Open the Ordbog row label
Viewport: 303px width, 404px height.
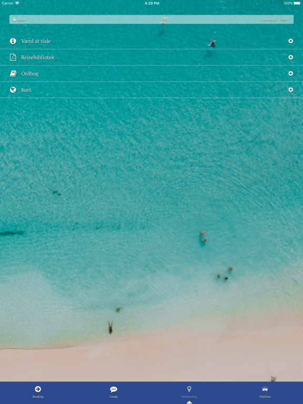click(x=30, y=74)
